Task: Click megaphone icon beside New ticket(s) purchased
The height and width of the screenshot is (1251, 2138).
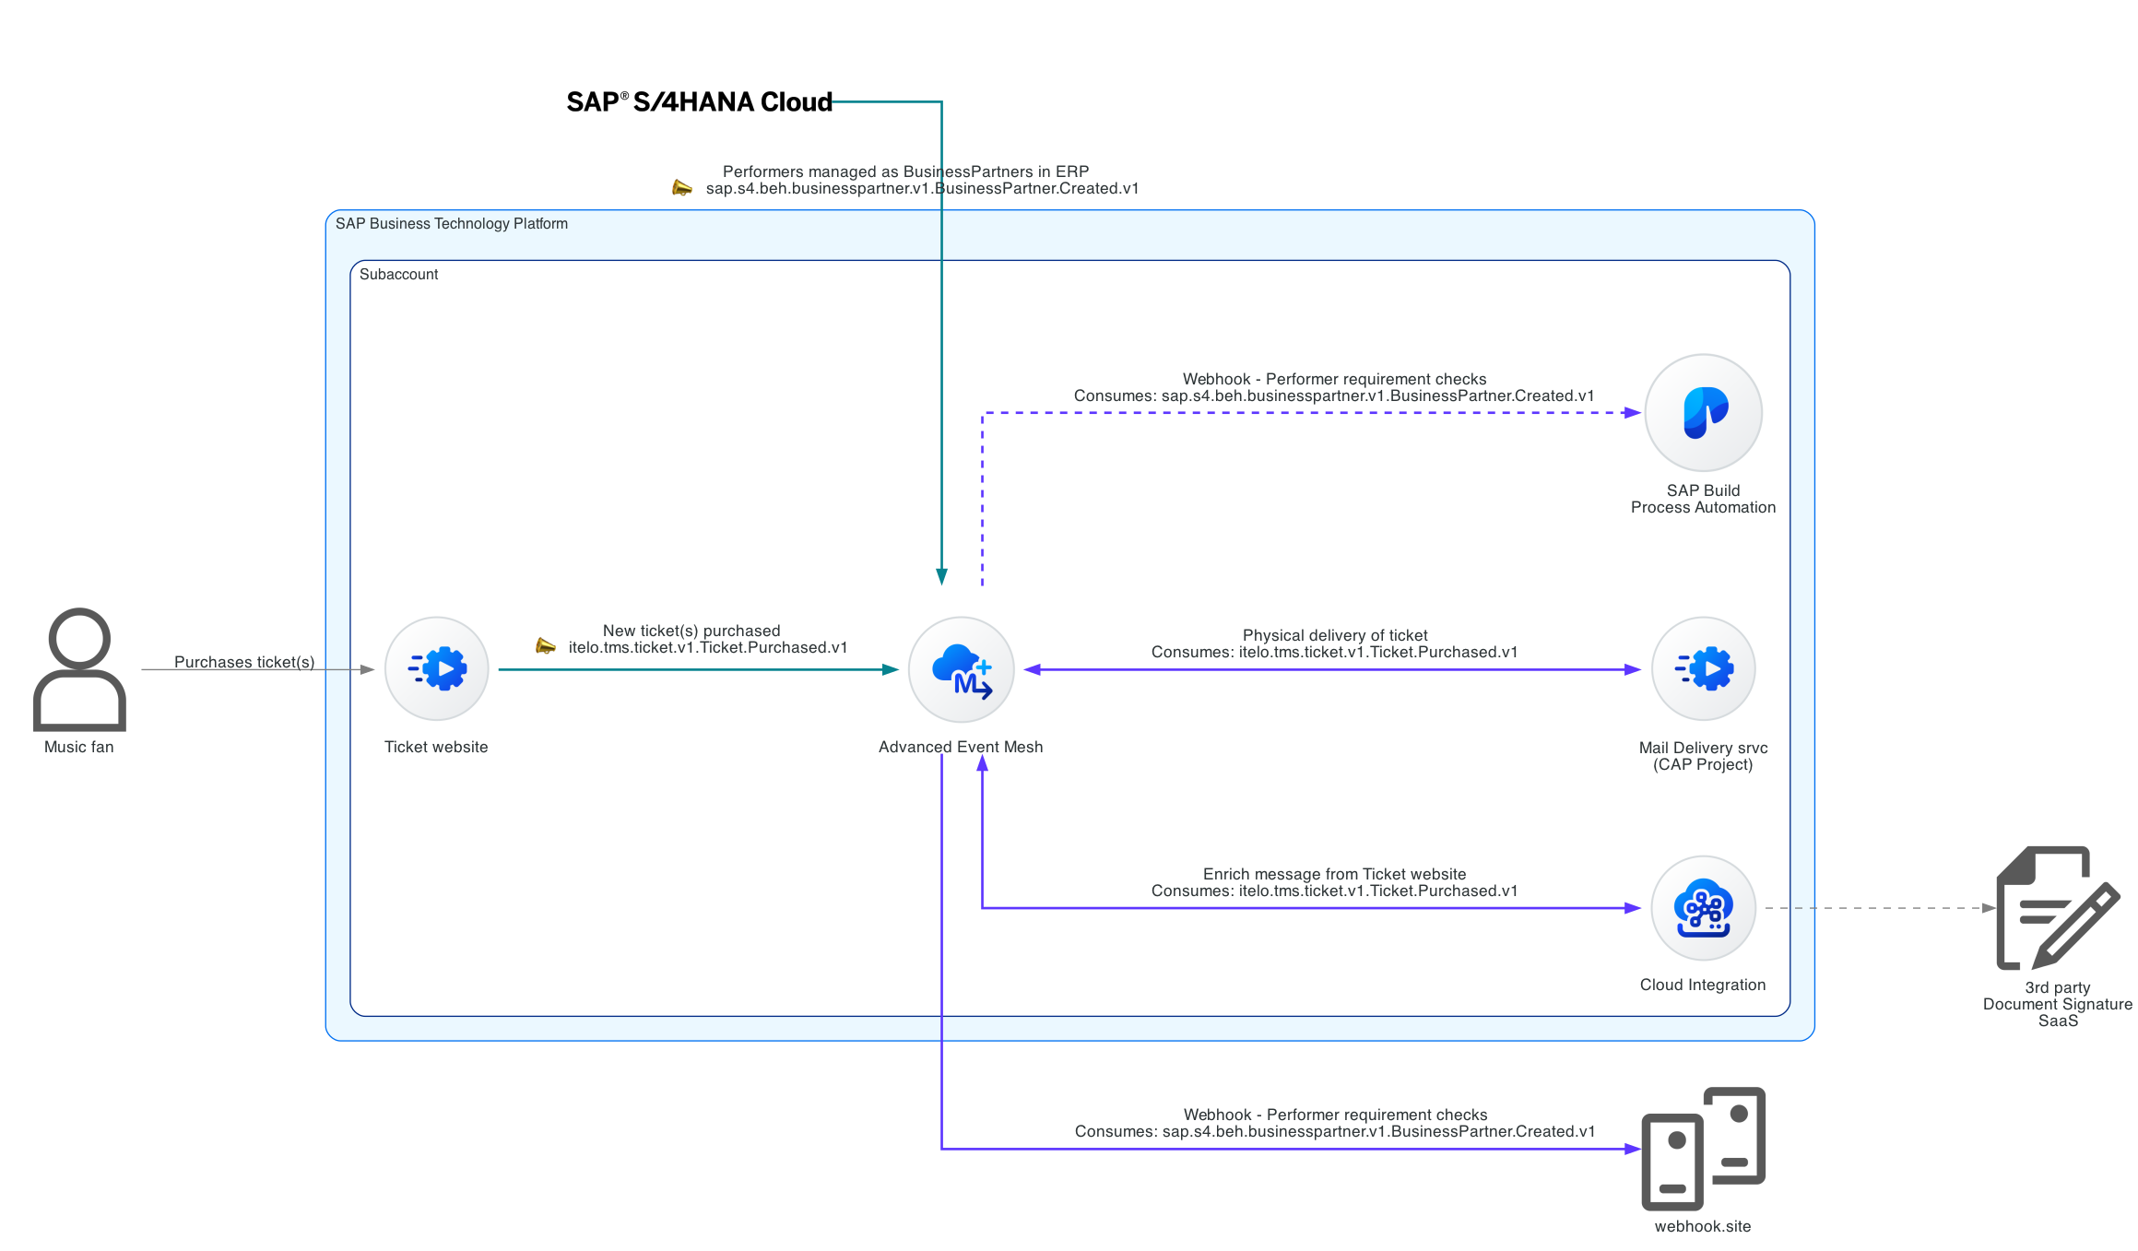Action: coord(546,646)
